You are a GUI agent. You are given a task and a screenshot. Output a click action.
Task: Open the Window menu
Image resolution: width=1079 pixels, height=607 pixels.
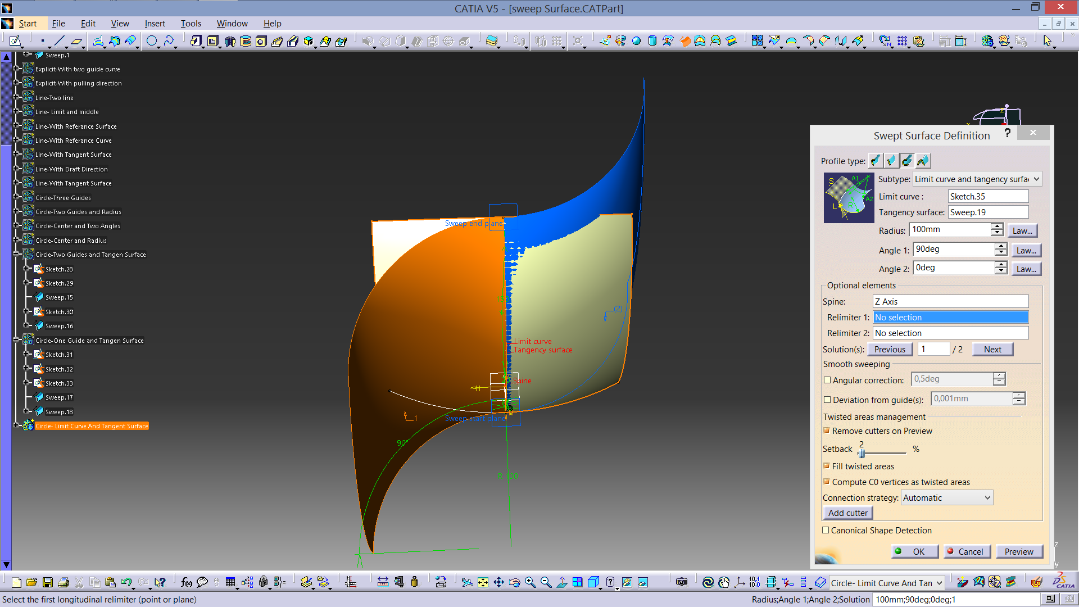pos(232,24)
